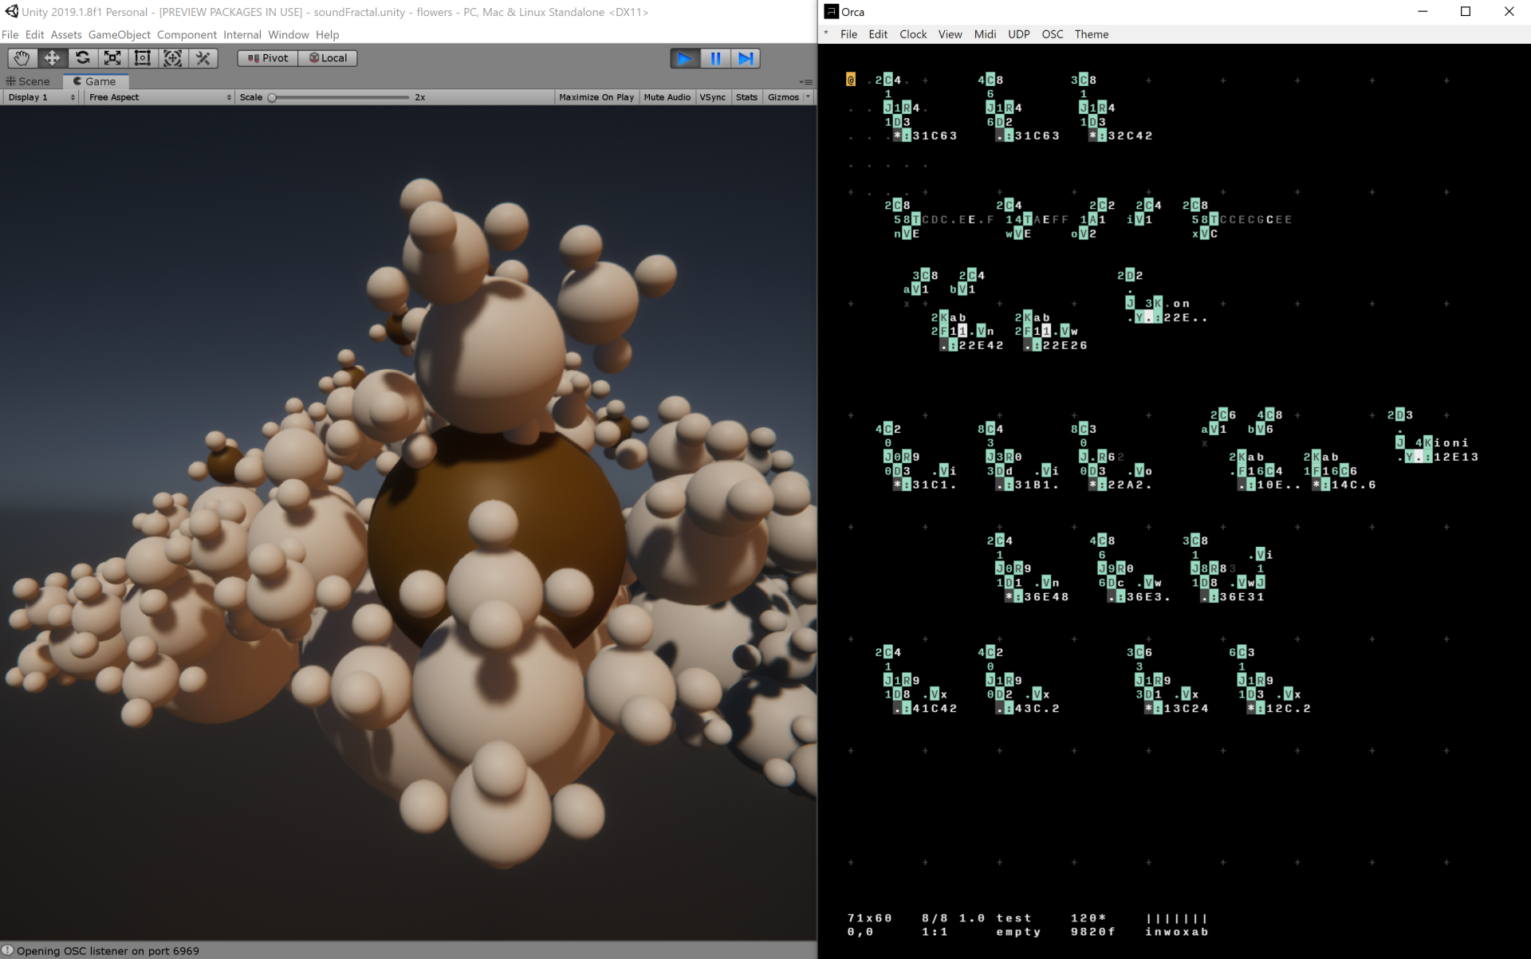Select the Rotate tool in Unity toolbar
The height and width of the screenshot is (959, 1531).
click(82, 58)
